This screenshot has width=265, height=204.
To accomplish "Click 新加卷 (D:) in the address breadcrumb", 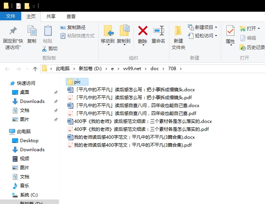I will point(90,69).
